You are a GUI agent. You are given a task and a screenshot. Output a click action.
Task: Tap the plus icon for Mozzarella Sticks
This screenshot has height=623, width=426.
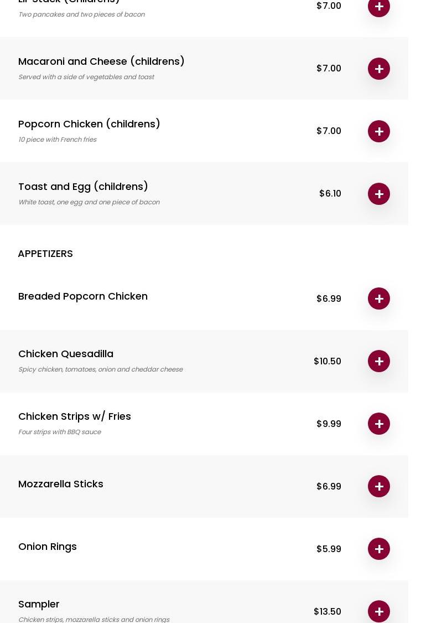click(x=379, y=486)
